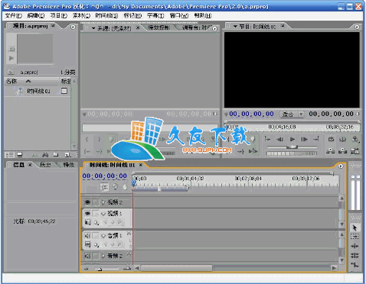Image resolution: width=366 pixels, height=284 pixels.
Task: Select the arrow Selection tool in tools panel
Action: click(355, 228)
